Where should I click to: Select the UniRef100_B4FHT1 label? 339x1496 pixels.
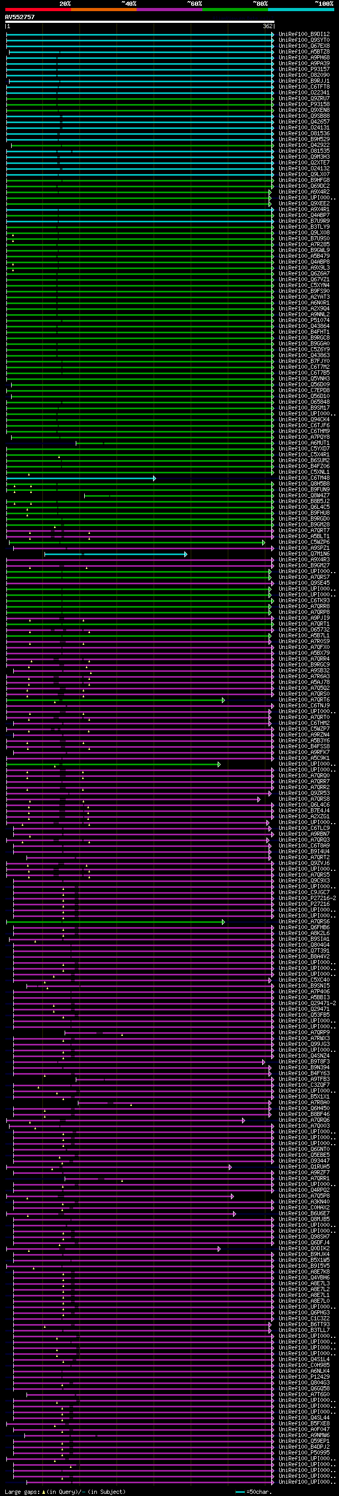pyautogui.click(x=304, y=332)
